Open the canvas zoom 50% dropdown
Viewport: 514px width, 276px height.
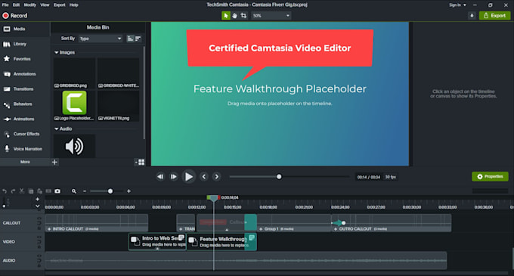coord(271,15)
